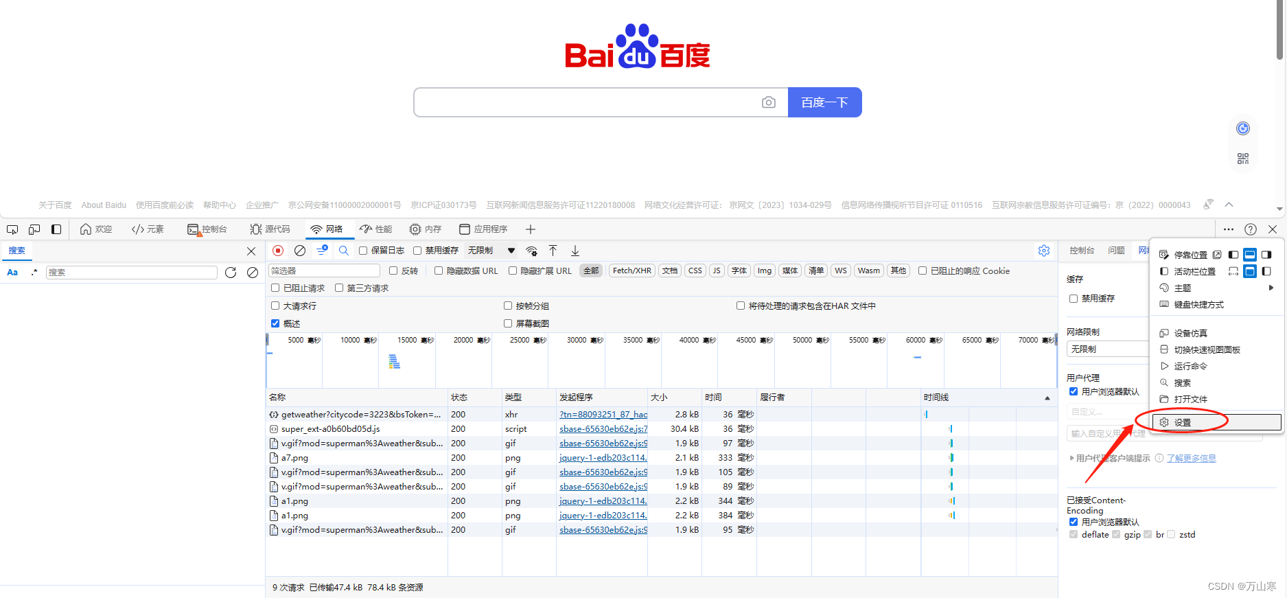Switch to the 源代码 tab
Screen dimensions: 1287x598
tap(270, 229)
